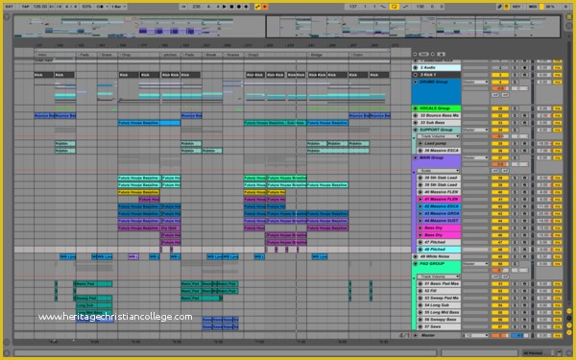Open SUPPORT Group Track Volume automation chooser
The height and width of the screenshot is (360, 576).
(438, 136)
